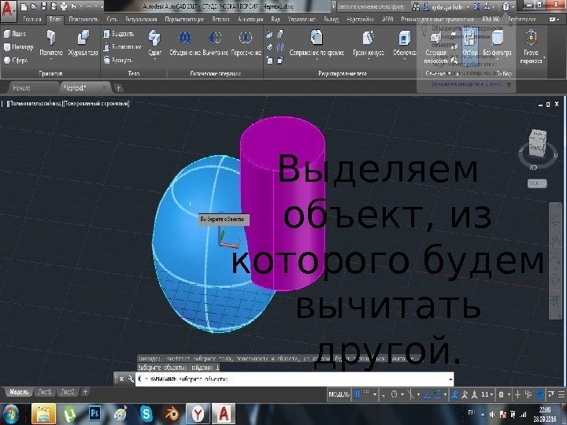Click the command line input field
Screen dimensions: 567x425
[x=295, y=379]
